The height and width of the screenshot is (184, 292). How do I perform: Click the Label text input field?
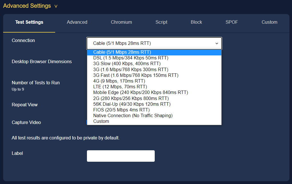coord(121,156)
